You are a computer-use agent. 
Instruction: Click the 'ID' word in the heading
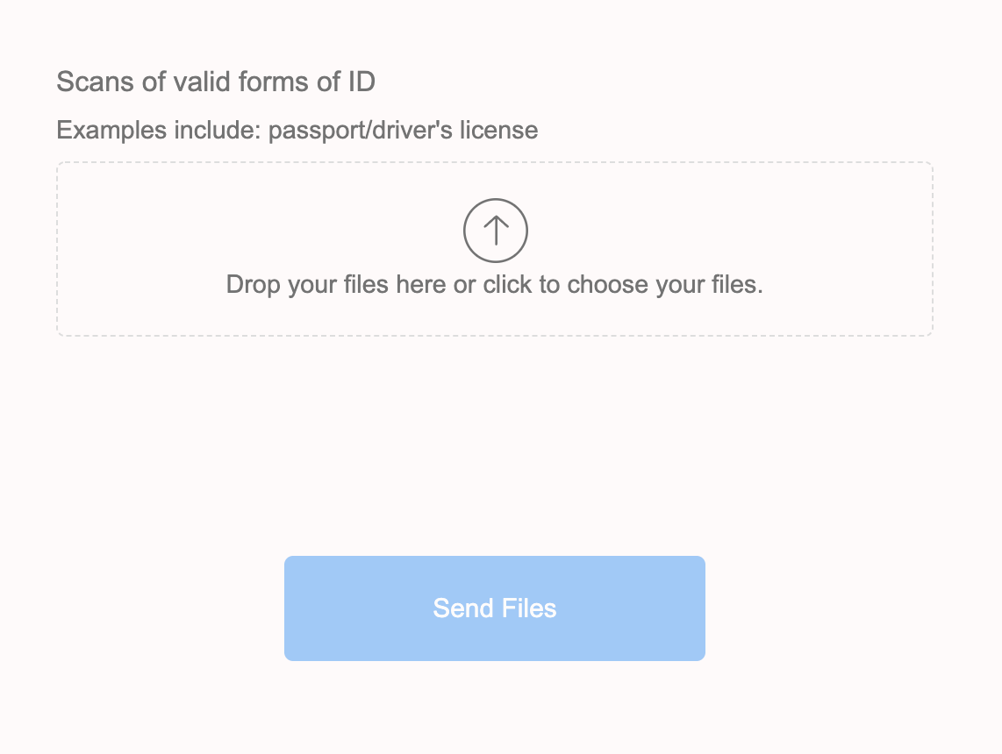point(361,82)
